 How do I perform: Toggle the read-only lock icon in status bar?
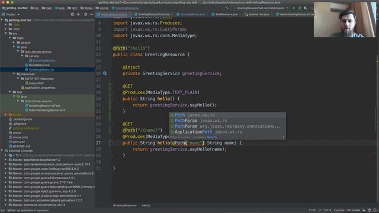[x=364, y=211]
